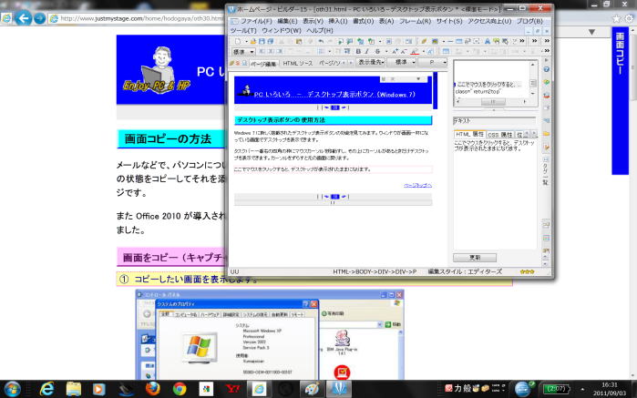Viewport: 637px width, 398px height.
Task: Increase font size with A+ icon
Action: click(395, 52)
